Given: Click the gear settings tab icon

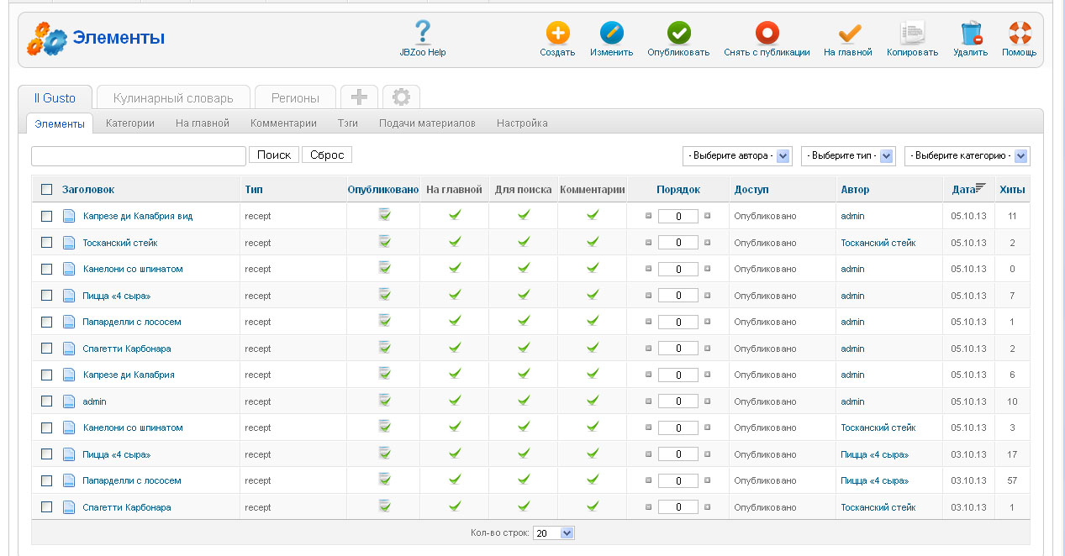Looking at the screenshot, I should (401, 97).
